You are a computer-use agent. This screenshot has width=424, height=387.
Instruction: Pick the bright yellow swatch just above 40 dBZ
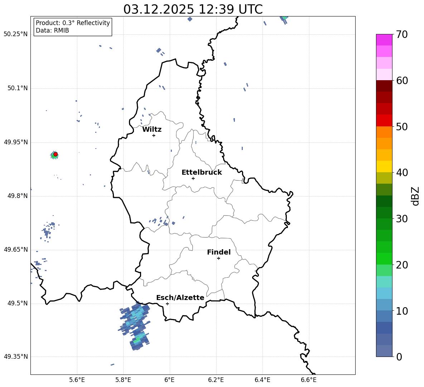[384, 166]
